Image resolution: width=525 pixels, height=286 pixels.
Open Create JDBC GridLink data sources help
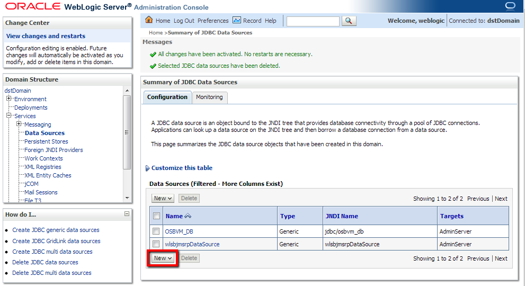pyautogui.click(x=56, y=241)
